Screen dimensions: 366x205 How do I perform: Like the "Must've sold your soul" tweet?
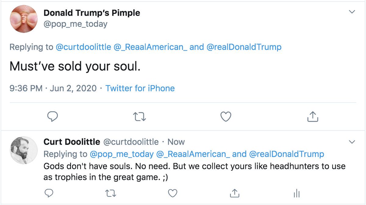click(226, 117)
